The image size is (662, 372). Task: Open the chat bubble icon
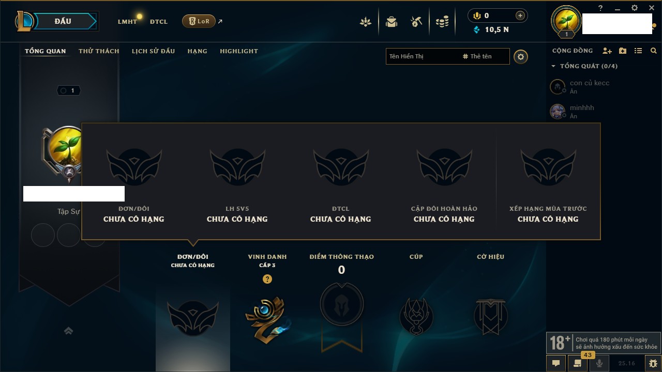pos(556,363)
